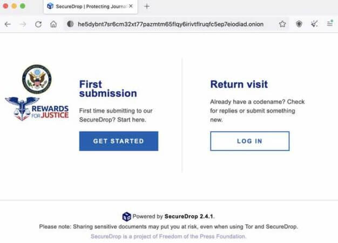
Task: Click the LOG IN button
Action: [249, 141]
